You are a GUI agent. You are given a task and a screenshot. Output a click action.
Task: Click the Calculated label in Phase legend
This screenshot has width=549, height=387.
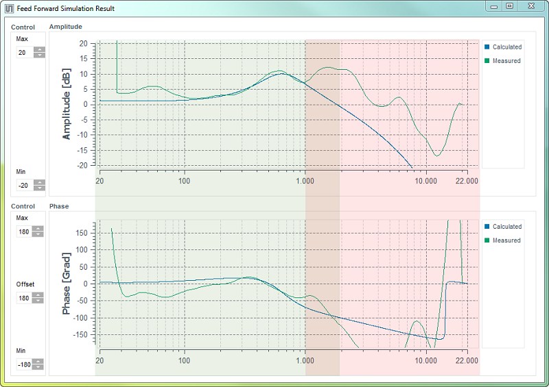tap(507, 227)
